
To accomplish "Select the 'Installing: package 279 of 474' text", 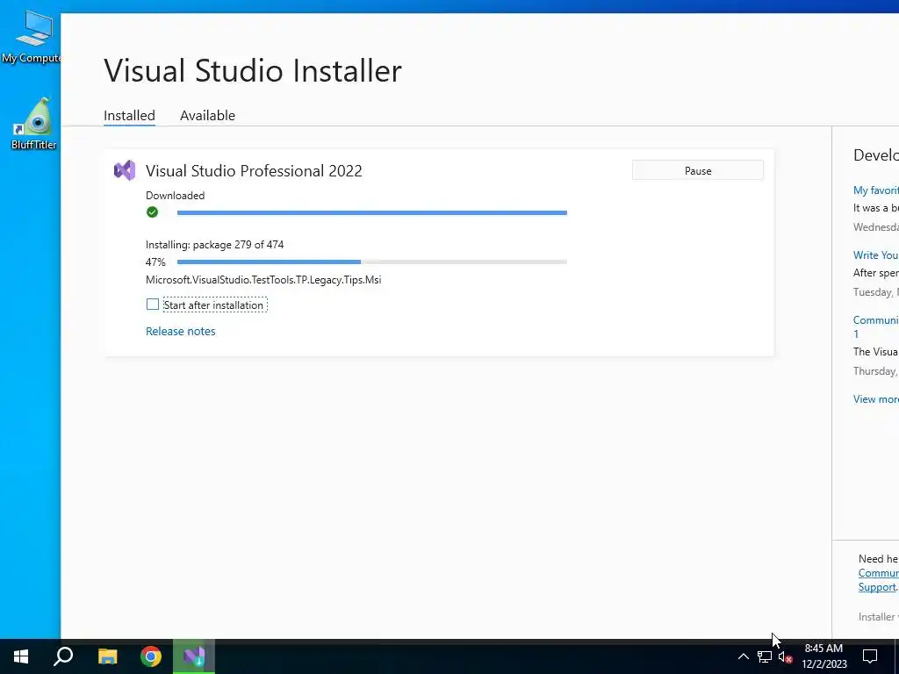I will tap(214, 245).
